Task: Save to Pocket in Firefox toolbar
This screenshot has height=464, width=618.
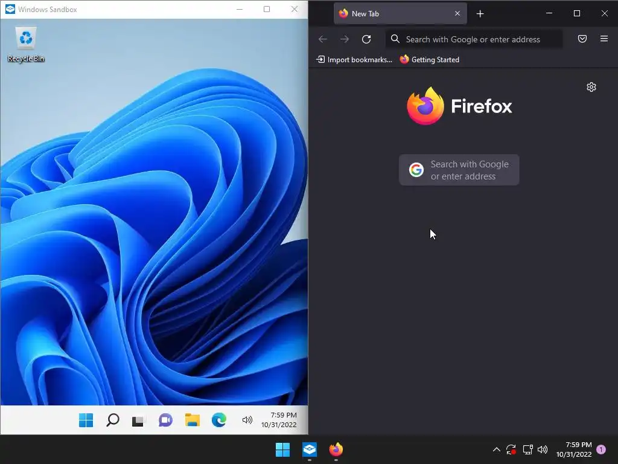Action: coord(582,39)
